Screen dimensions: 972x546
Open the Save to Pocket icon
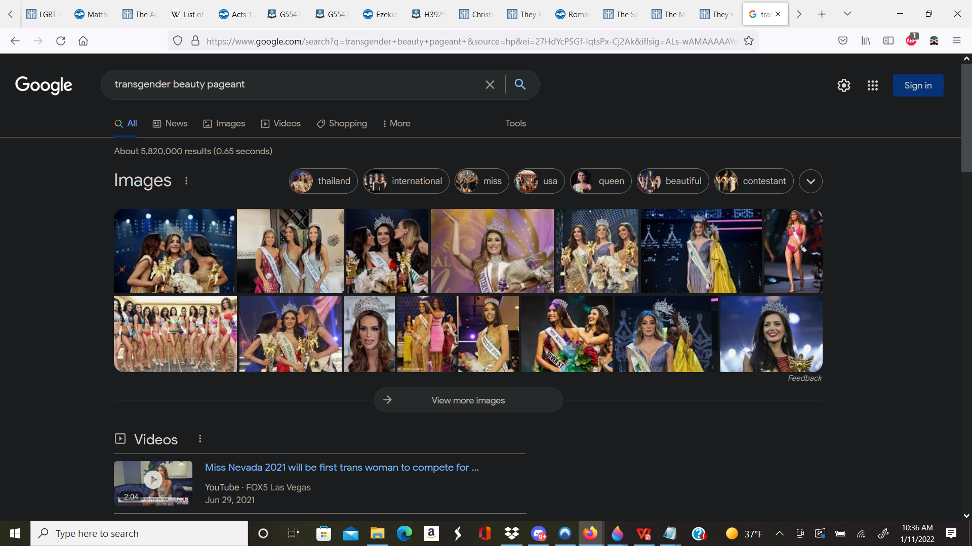[843, 41]
